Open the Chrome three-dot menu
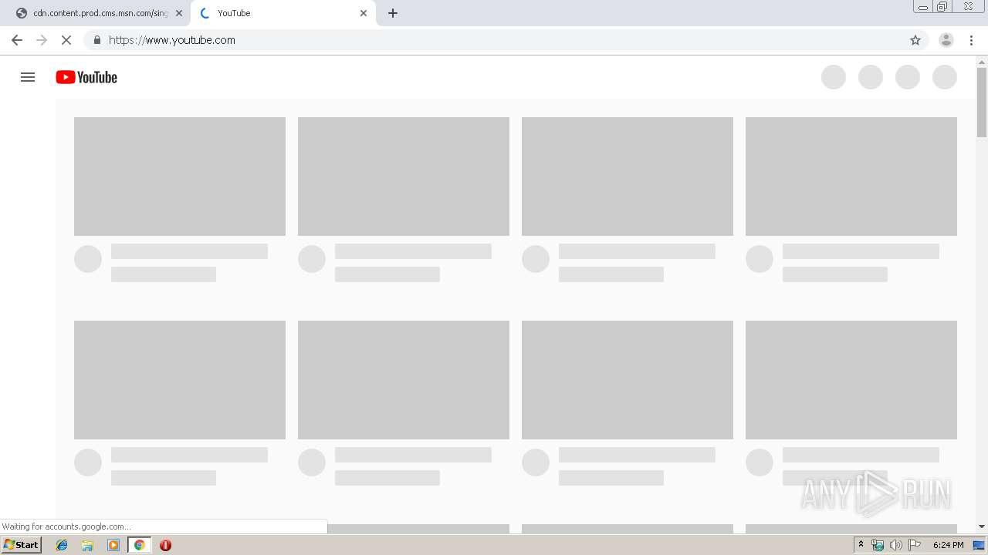Screen dimensions: 988x555 coord(971,40)
